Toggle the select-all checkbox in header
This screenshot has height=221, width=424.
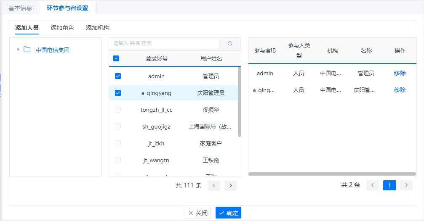click(116, 58)
